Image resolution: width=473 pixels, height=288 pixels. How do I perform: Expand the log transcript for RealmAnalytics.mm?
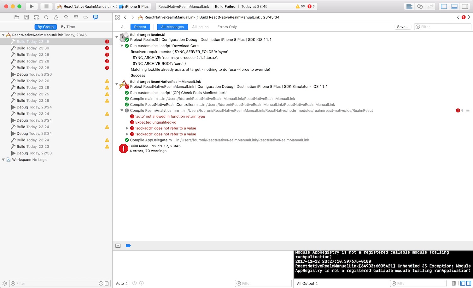(x=468, y=111)
